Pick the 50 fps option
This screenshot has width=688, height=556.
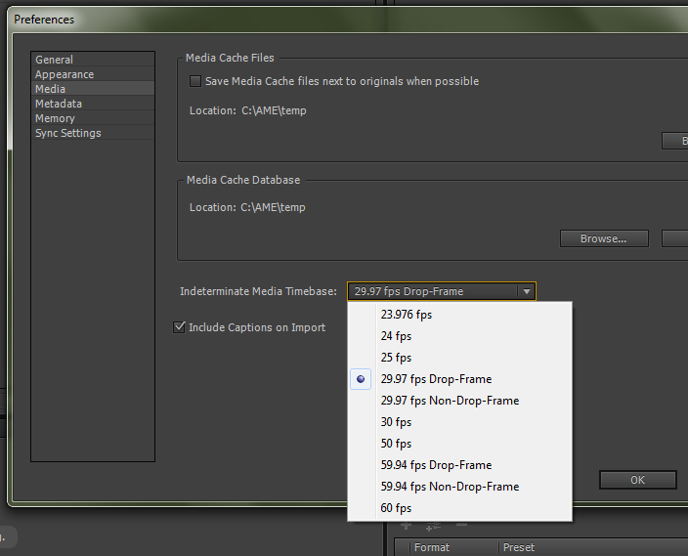[x=460, y=444]
